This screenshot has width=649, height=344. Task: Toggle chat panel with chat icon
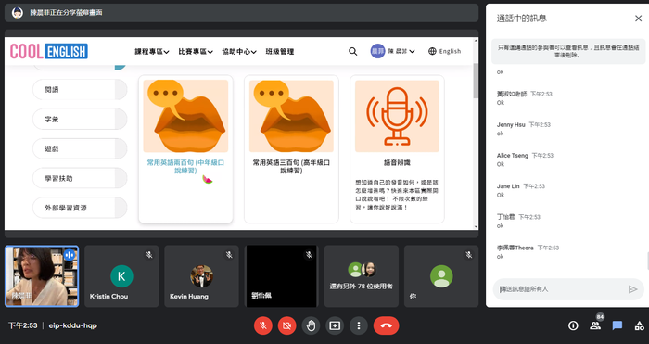pyautogui.click(x=617, y=325)
